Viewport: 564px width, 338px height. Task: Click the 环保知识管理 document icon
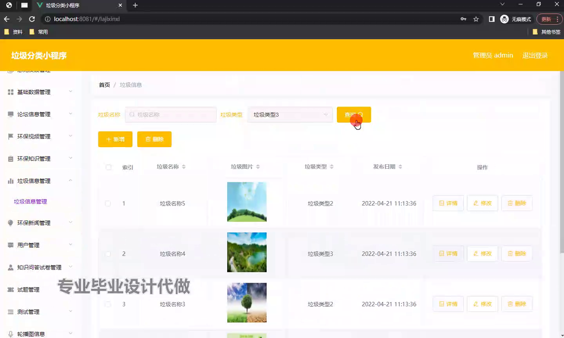point(11,159)
